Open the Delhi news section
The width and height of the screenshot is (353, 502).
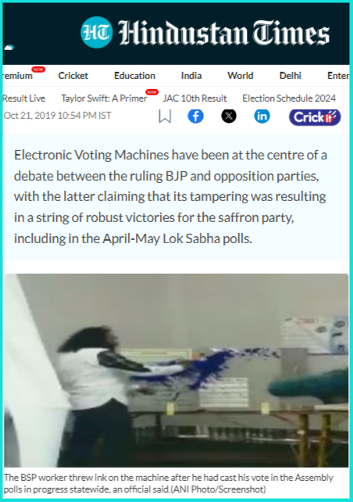pyautogui.click(x=291, y=76)
